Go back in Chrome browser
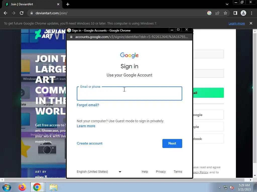 [6, 13]
